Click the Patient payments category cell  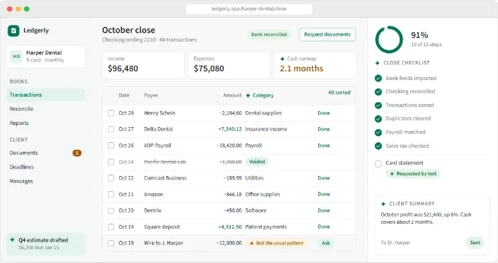266,227
